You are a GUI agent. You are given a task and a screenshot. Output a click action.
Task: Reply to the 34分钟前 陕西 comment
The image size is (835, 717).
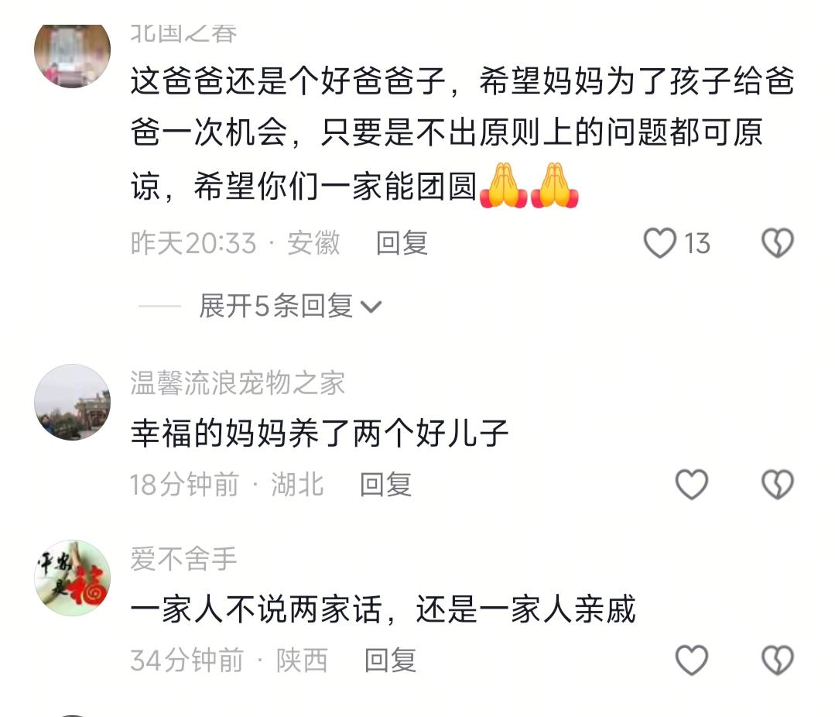[390, 660]
